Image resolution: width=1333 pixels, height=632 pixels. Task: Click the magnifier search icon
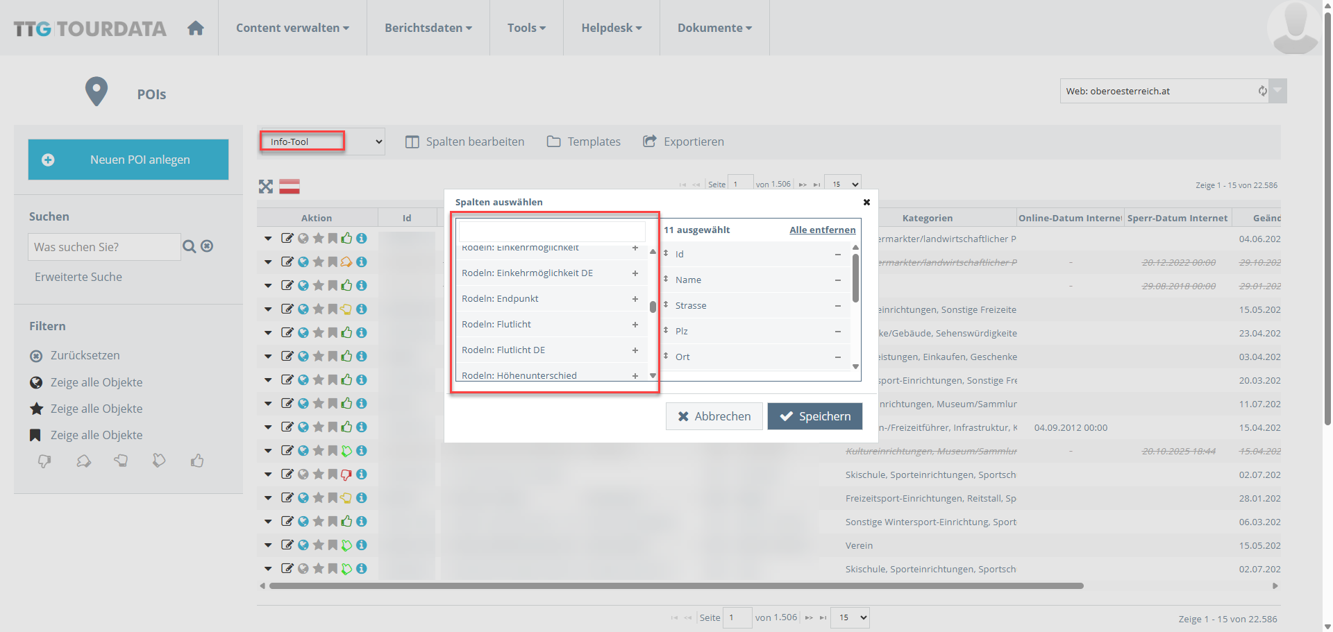point(189,246)
